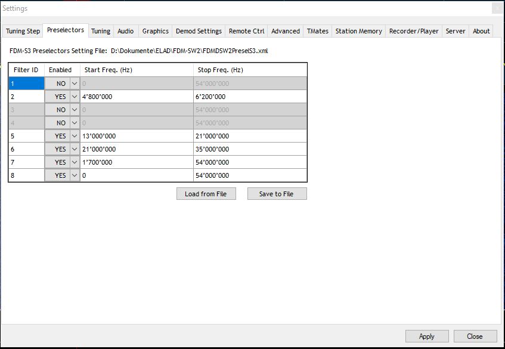Viewport: 505px width, 349px height.
Task: Switch to the Audio tab
Action: tap(125, 31)
